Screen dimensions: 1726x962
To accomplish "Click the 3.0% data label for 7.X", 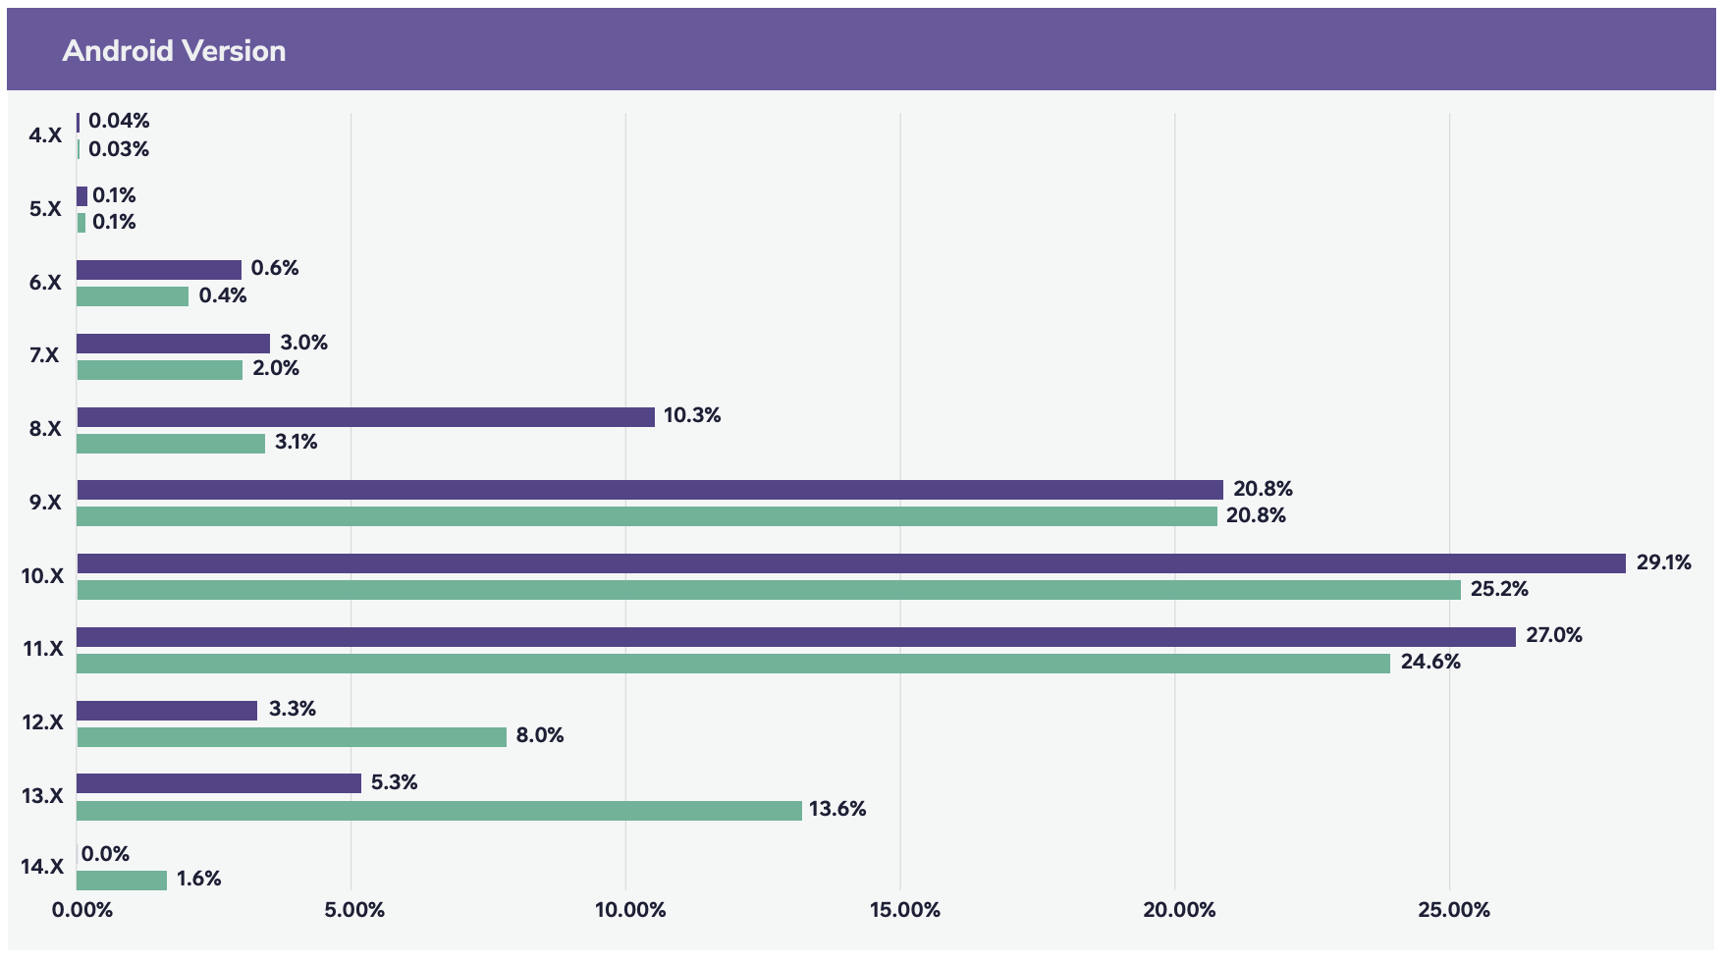I will [x=304, y=343].
